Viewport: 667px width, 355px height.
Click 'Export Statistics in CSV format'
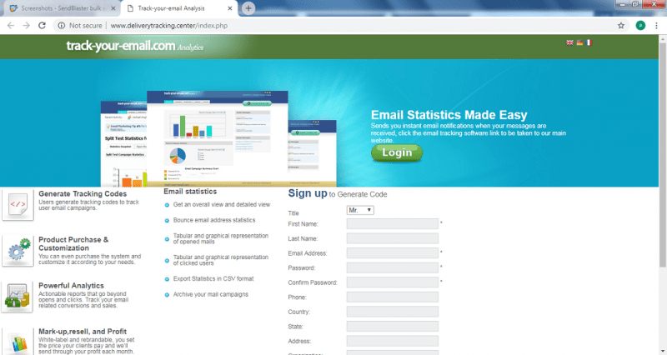[213, 279]
